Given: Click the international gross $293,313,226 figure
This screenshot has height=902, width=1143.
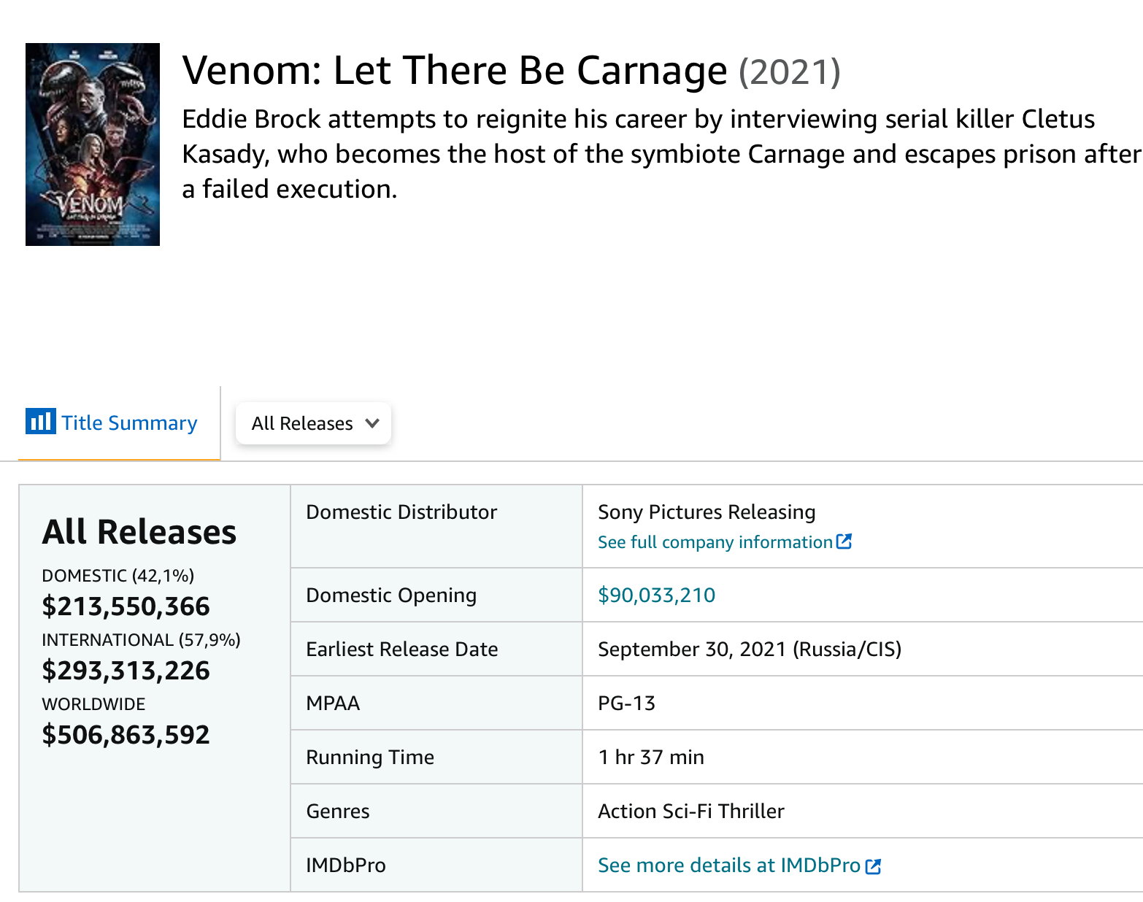Looking at the screenshot, I should [126, 671].
